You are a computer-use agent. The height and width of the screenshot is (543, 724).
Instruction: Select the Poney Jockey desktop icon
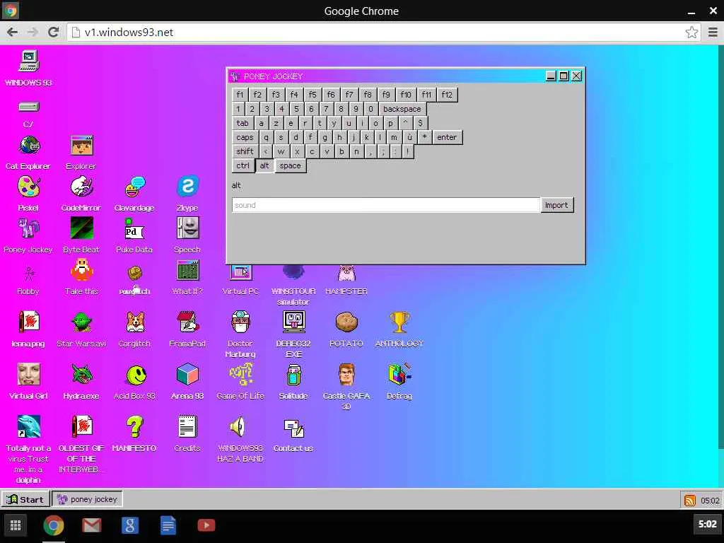tap(28, 229)
